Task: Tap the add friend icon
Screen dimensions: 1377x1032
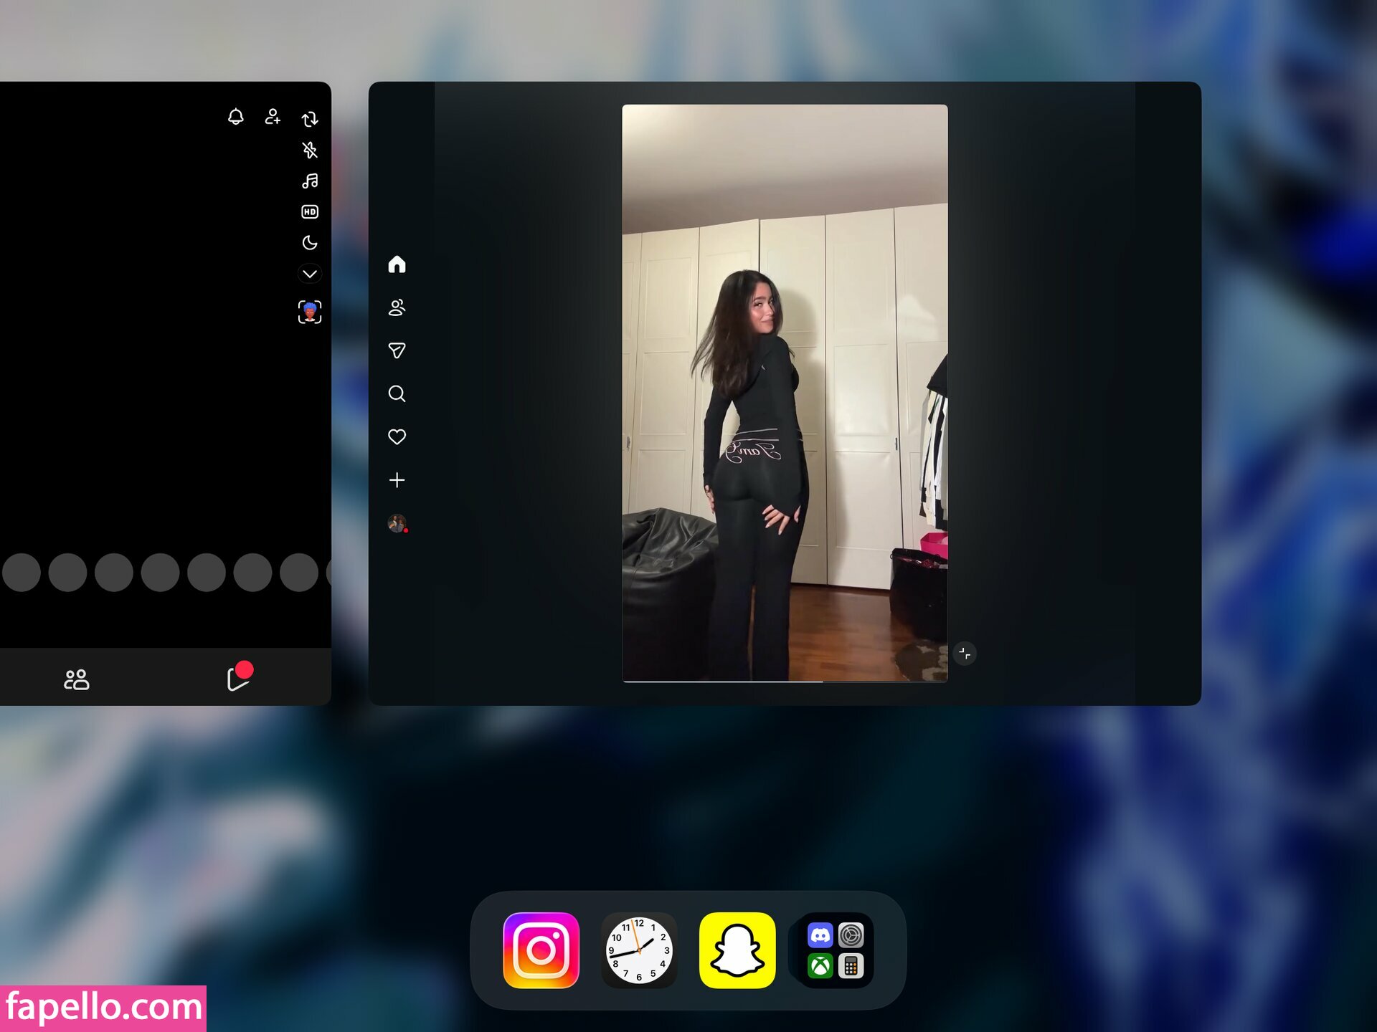Action: pos(273,116)
